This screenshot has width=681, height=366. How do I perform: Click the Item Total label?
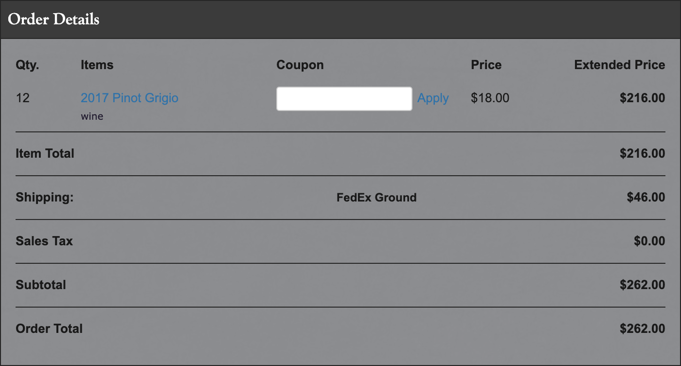coord(45,153)
